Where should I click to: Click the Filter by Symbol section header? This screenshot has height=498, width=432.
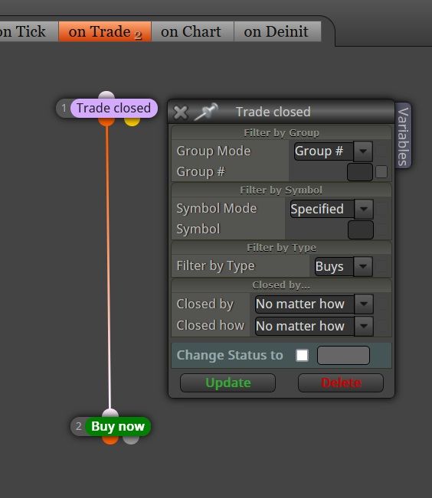pos(281,190)
